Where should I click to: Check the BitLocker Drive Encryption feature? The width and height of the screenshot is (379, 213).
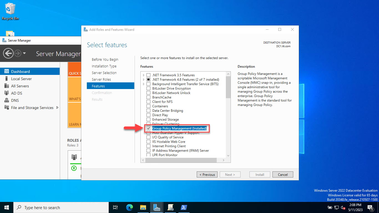pos(148,88)
